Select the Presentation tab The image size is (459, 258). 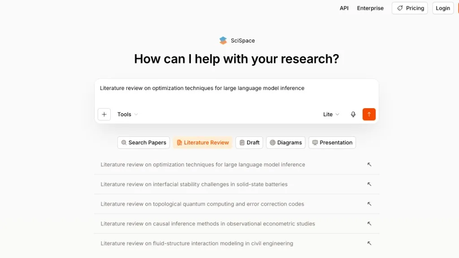tap(332, 143)
